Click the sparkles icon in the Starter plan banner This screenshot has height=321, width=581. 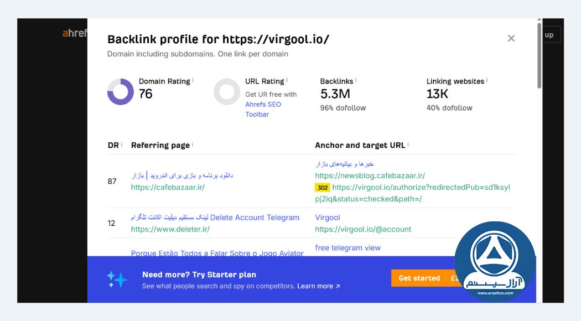tap(115, 278)
